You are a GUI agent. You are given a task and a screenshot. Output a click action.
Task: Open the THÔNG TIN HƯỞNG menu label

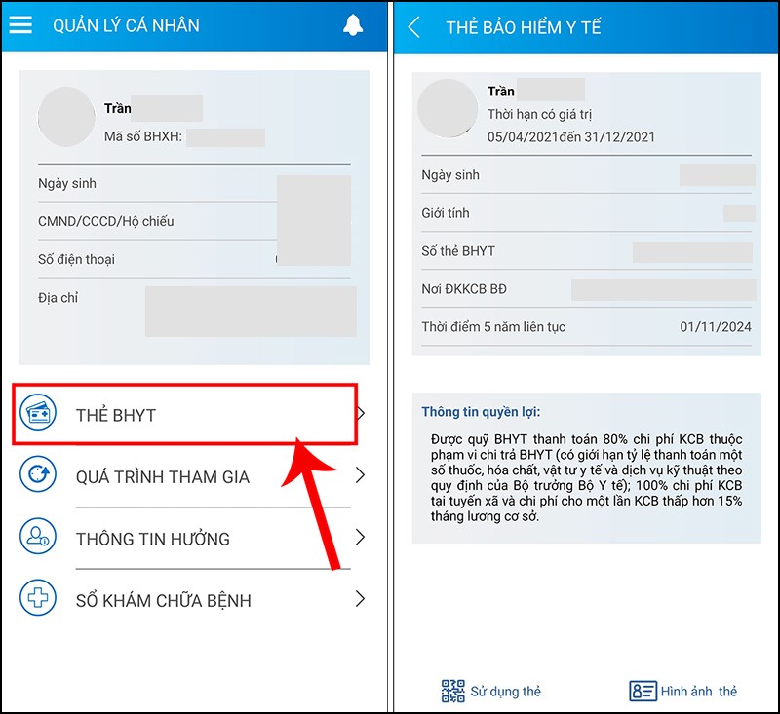(153, 539)
